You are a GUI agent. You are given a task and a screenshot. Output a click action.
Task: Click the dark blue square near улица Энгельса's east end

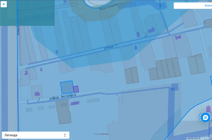coord(175,87)
